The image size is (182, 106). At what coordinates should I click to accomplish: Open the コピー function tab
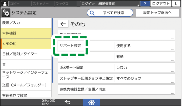click(20, 4)
